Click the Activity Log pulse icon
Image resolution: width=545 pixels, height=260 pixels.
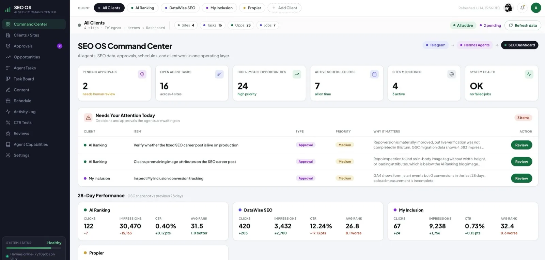click(8, 112)
